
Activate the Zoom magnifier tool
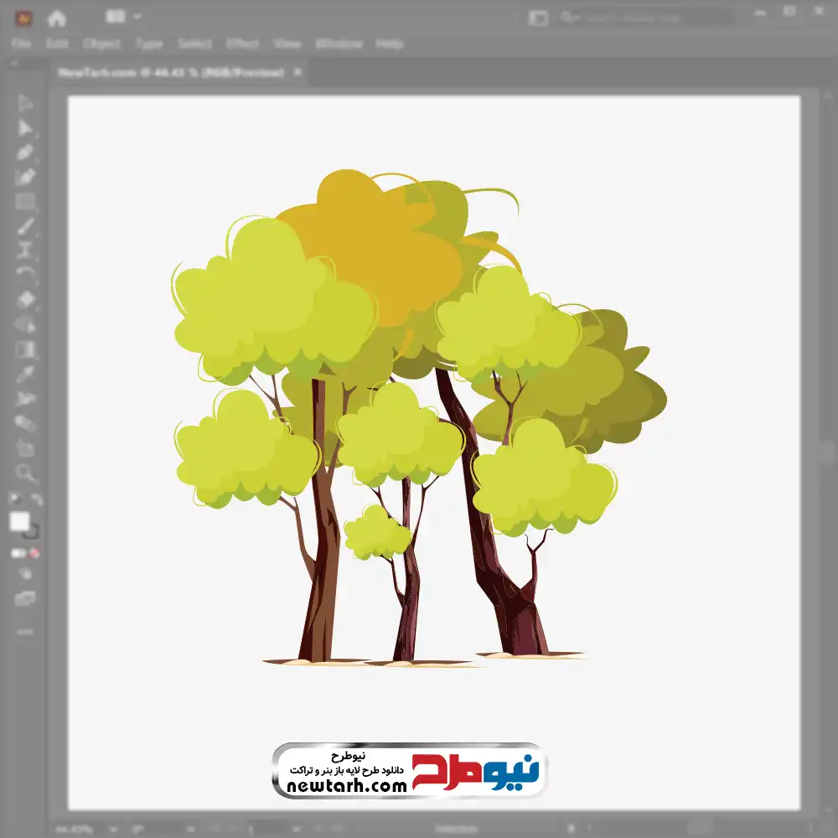coord(25,473)
